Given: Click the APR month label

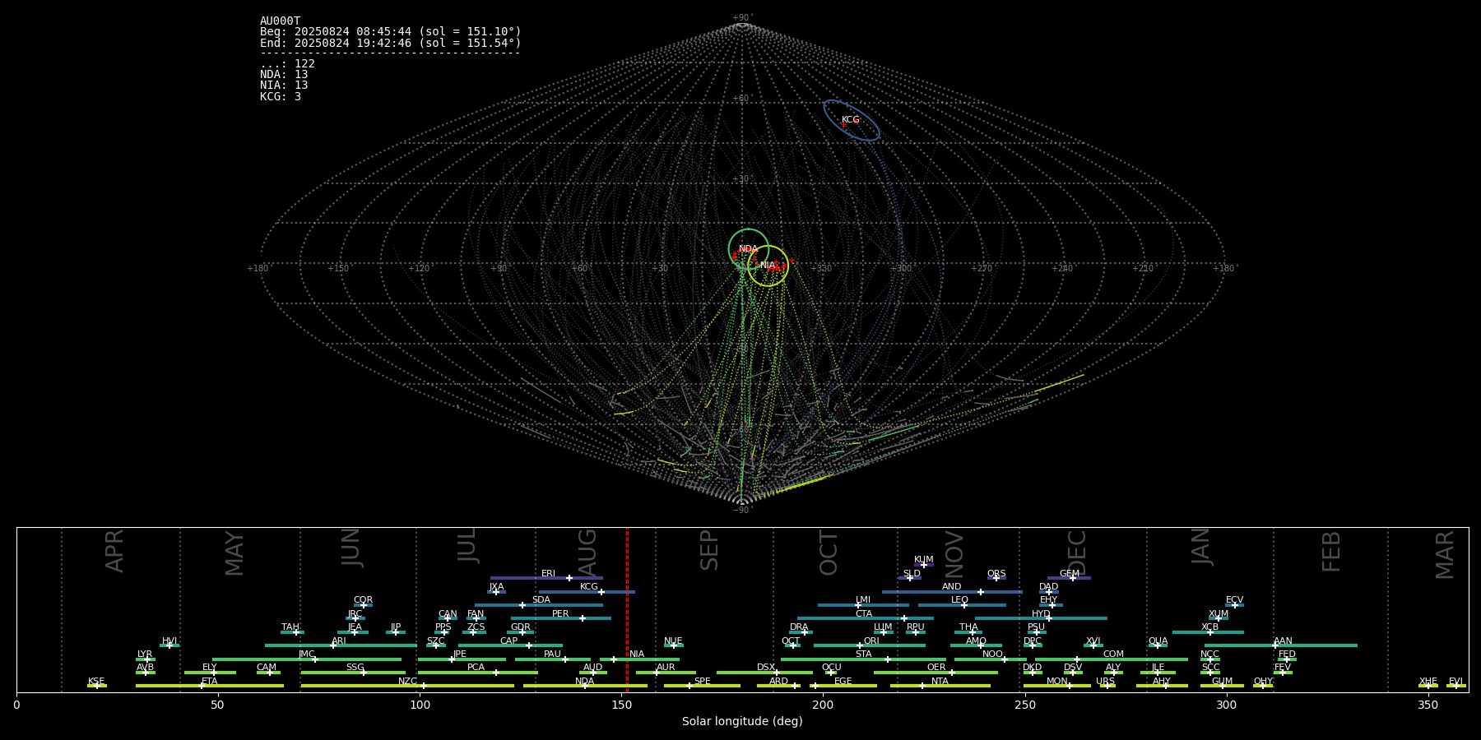Looking at the screenshot, I should [x=114, y=551].
